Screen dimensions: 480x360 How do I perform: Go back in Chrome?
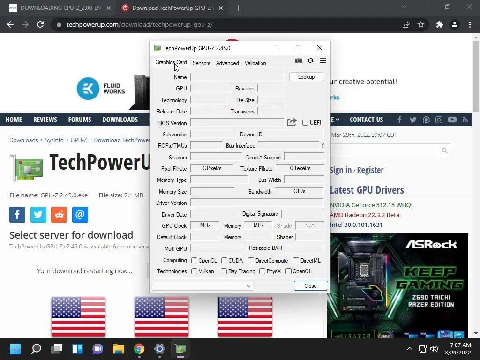(10, 24)
